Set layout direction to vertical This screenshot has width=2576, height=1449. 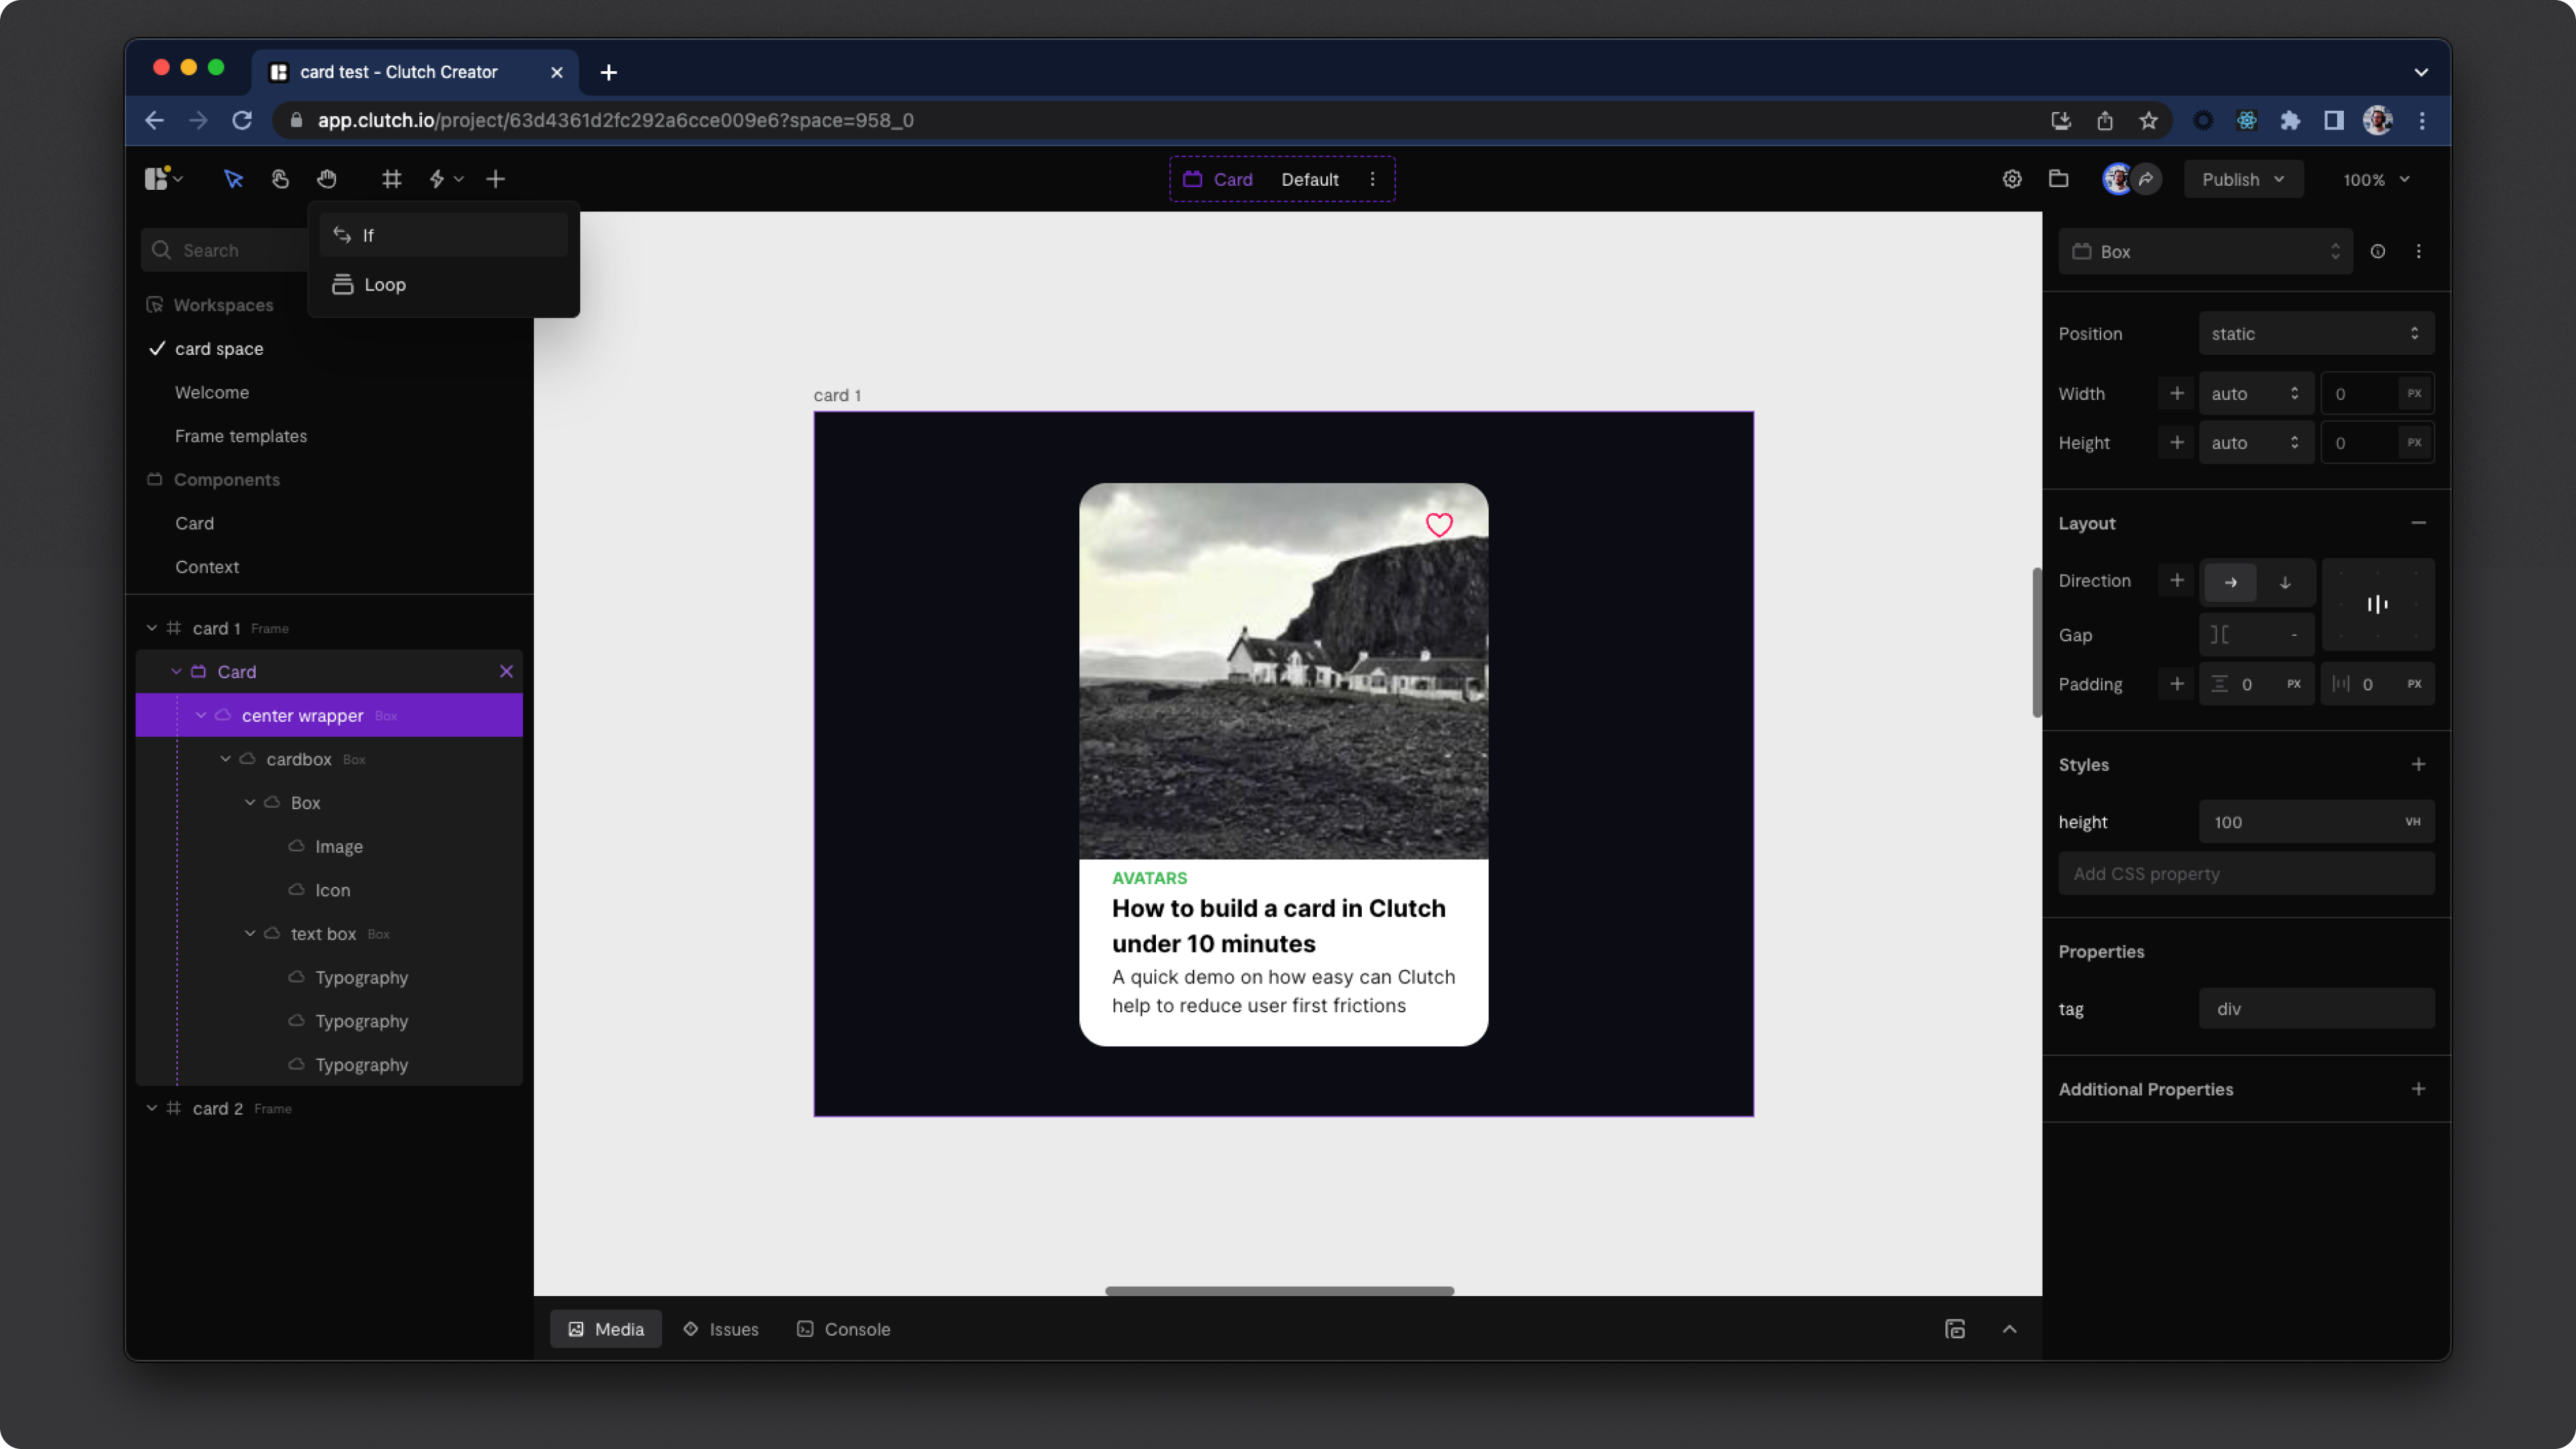[2285, 582]
